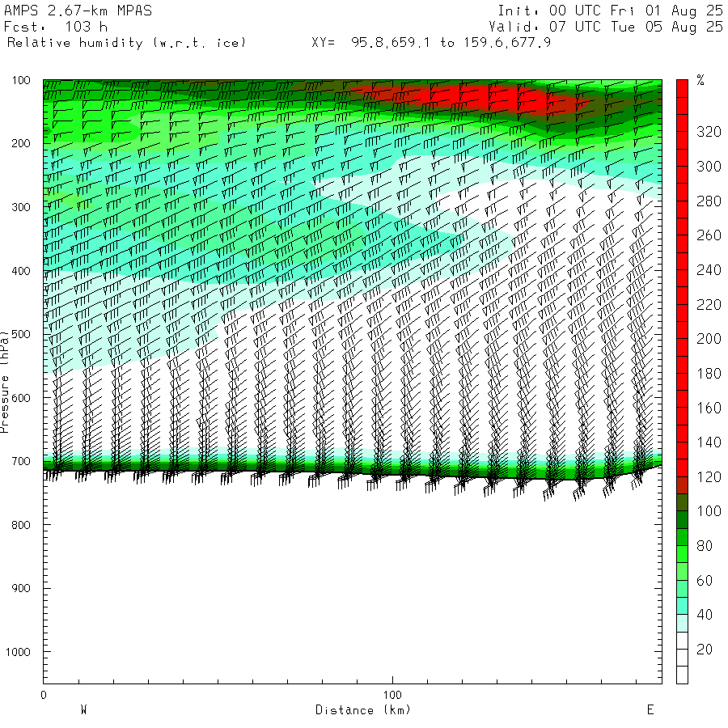728x728 pixels.
Task: Click the colorbar value "120"
Action: tap(709, 476)
